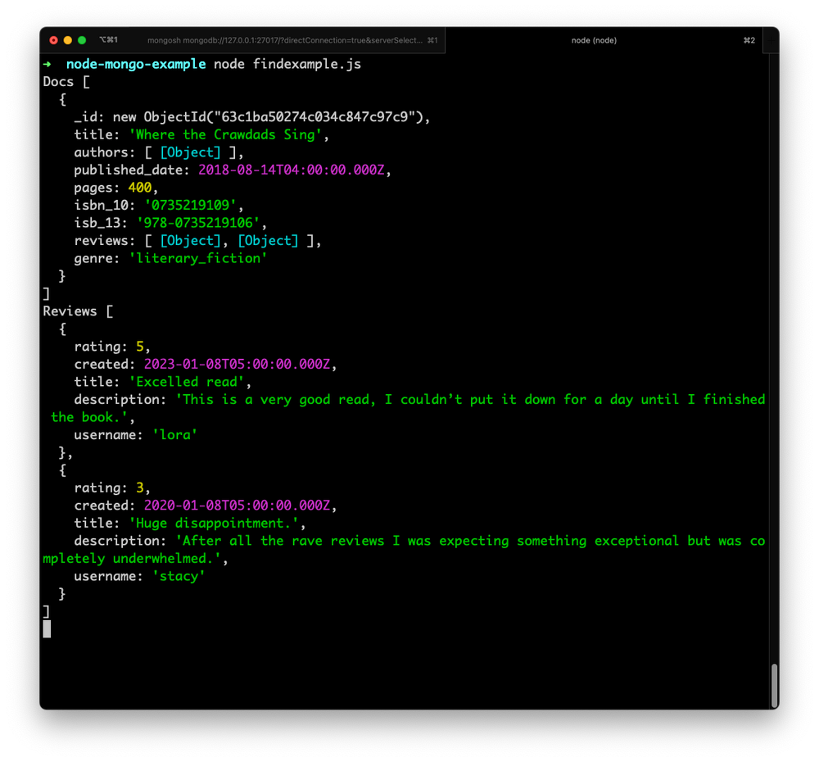The width and height of the screenshot is (819, 762).
Task: Click the red close traffic light
Action: [x=52, y=39]
